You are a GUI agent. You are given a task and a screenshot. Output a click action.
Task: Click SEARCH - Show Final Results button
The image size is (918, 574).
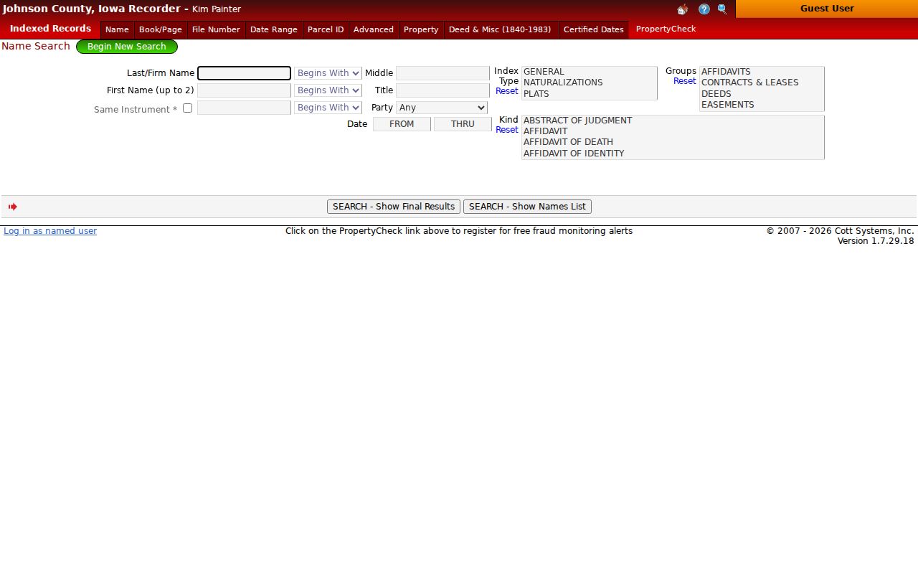pos(394,207)
